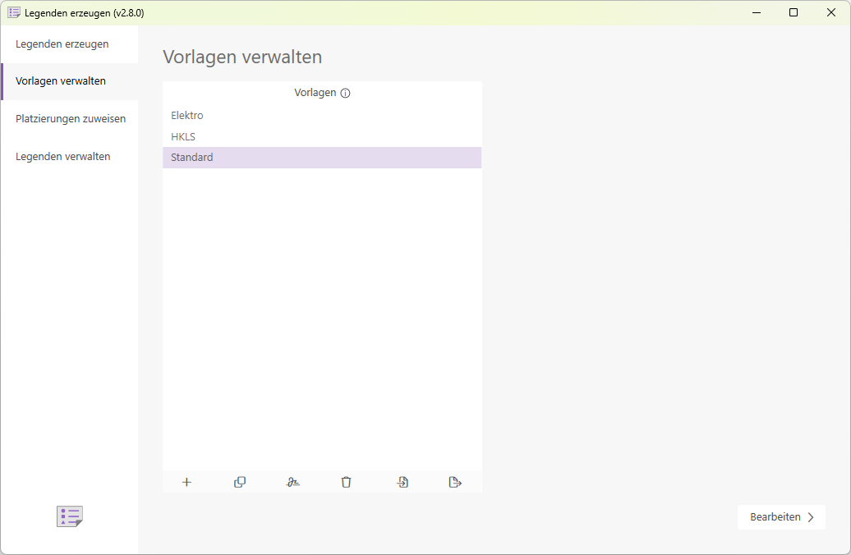Click the app icon in the title bar

click(13, 12)
